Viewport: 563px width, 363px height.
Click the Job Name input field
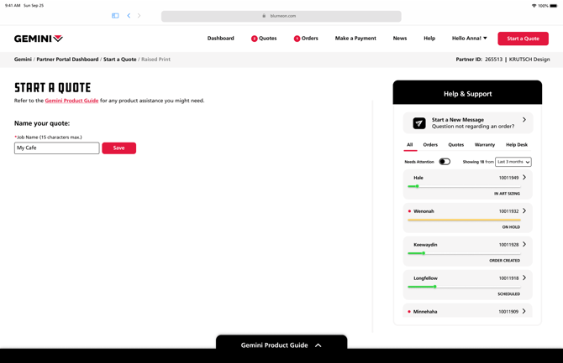click(57, 148)
